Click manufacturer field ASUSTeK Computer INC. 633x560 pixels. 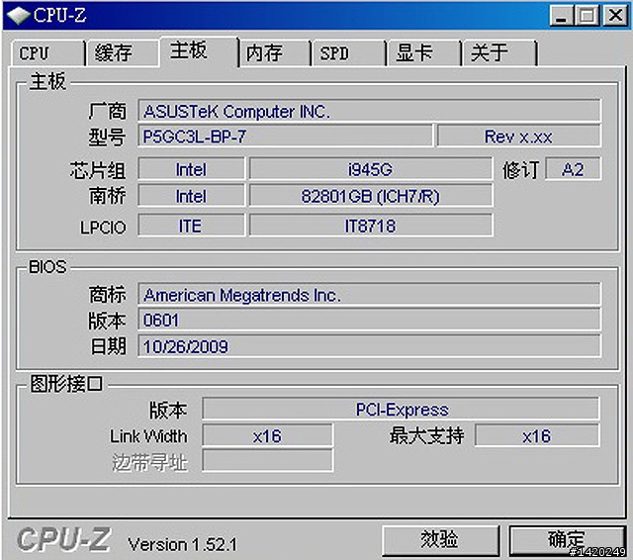pyautogui.click(x=369, y=111)
